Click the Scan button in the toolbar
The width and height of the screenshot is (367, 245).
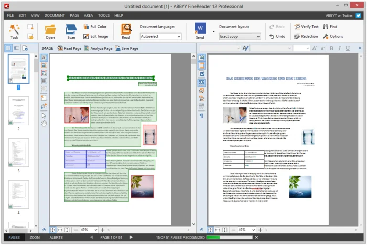coord(71,30)
